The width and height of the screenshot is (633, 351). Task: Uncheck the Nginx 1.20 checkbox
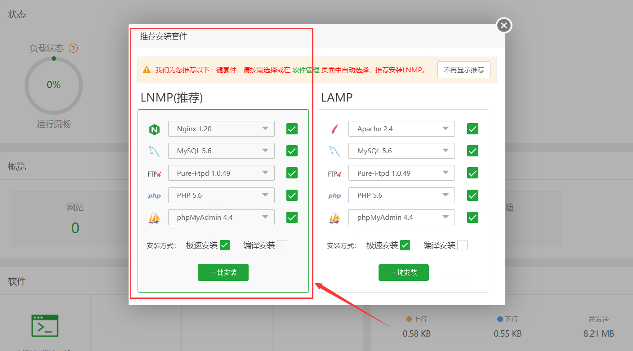(x=292, y=129)
